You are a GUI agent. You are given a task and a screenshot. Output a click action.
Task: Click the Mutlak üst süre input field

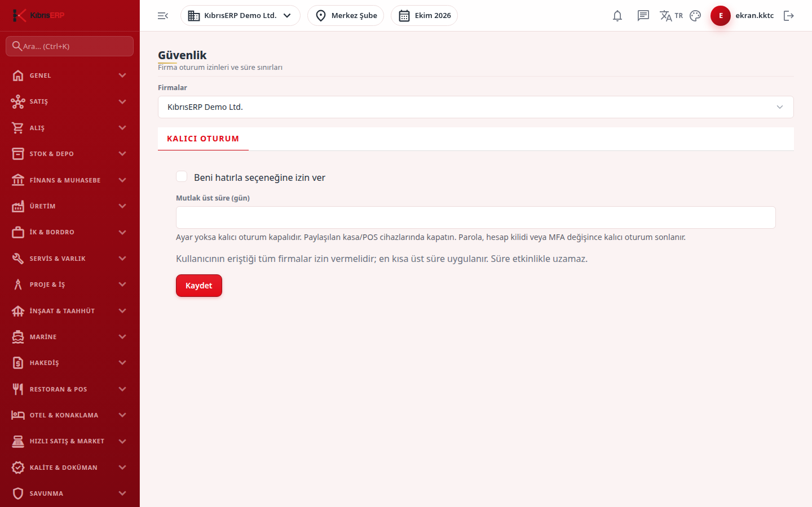tap(475, 217)
